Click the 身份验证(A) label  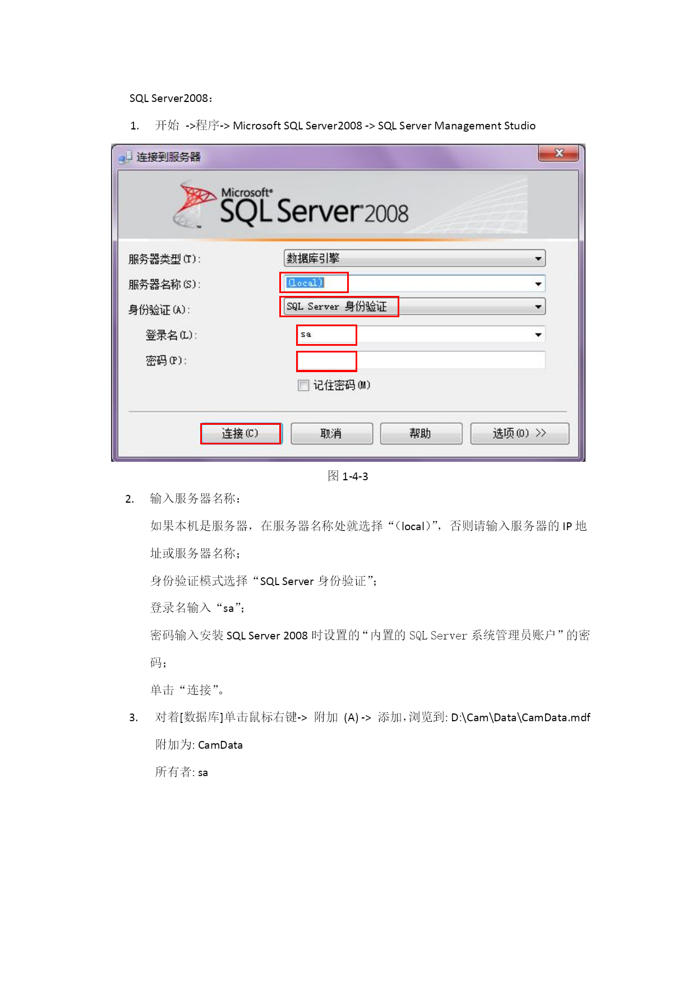point(159,309)
